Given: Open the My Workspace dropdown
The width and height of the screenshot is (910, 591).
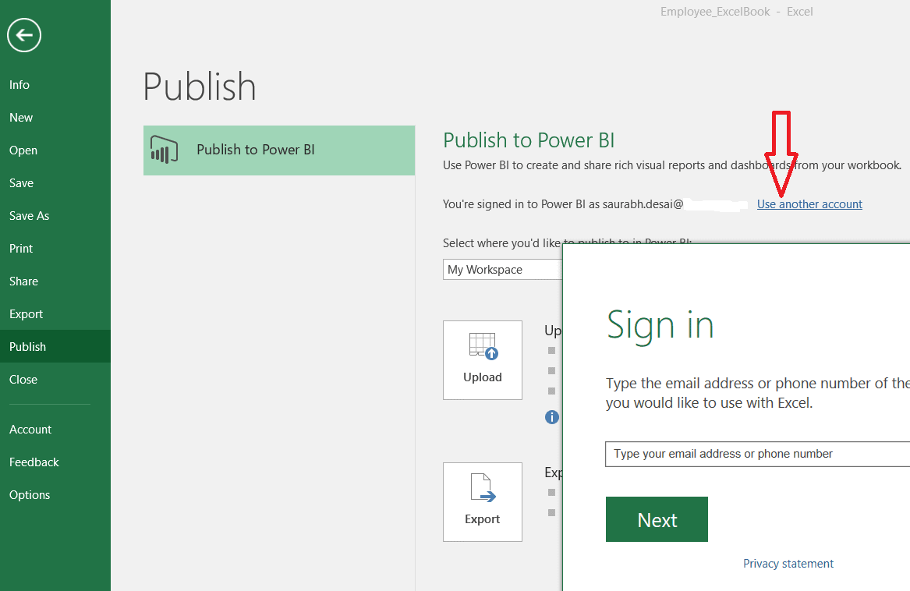Looking at the screenshot, I should [x=503, y=269].
